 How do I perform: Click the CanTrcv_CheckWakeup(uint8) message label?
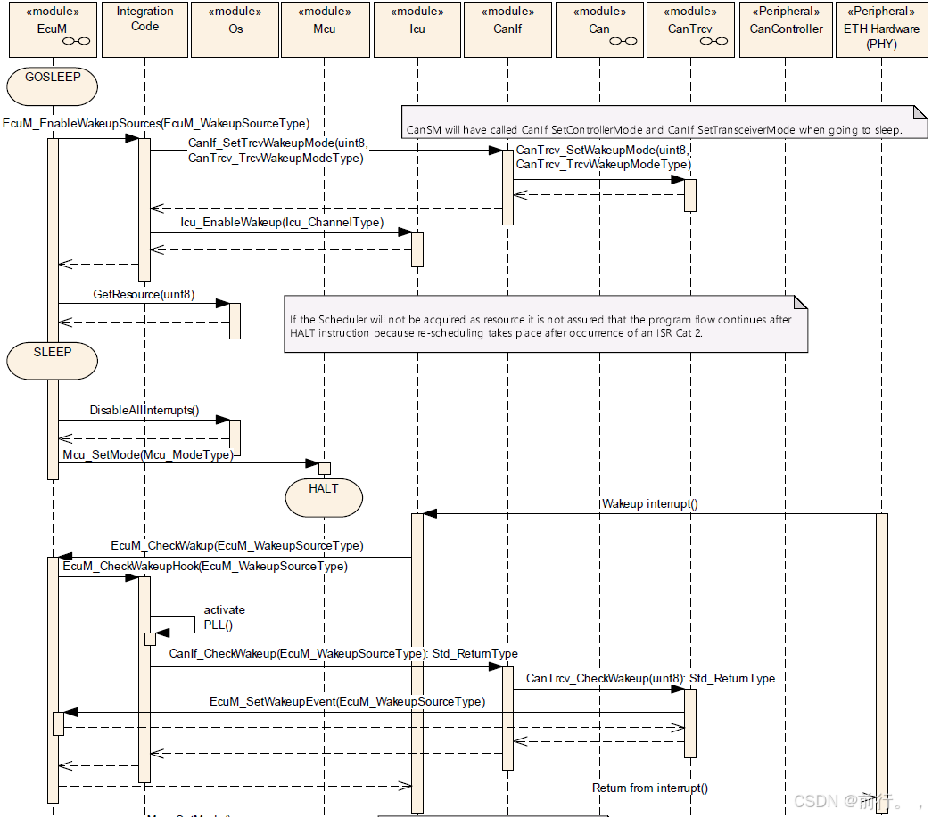(650, 679)
